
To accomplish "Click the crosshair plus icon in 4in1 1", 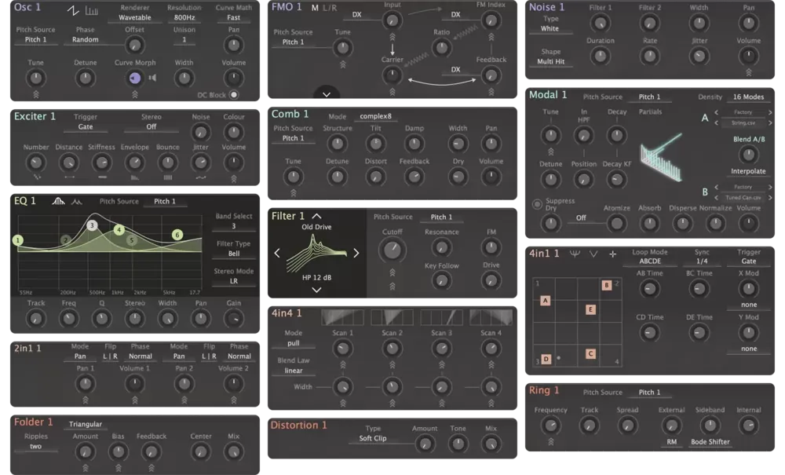I will point(613,254).
